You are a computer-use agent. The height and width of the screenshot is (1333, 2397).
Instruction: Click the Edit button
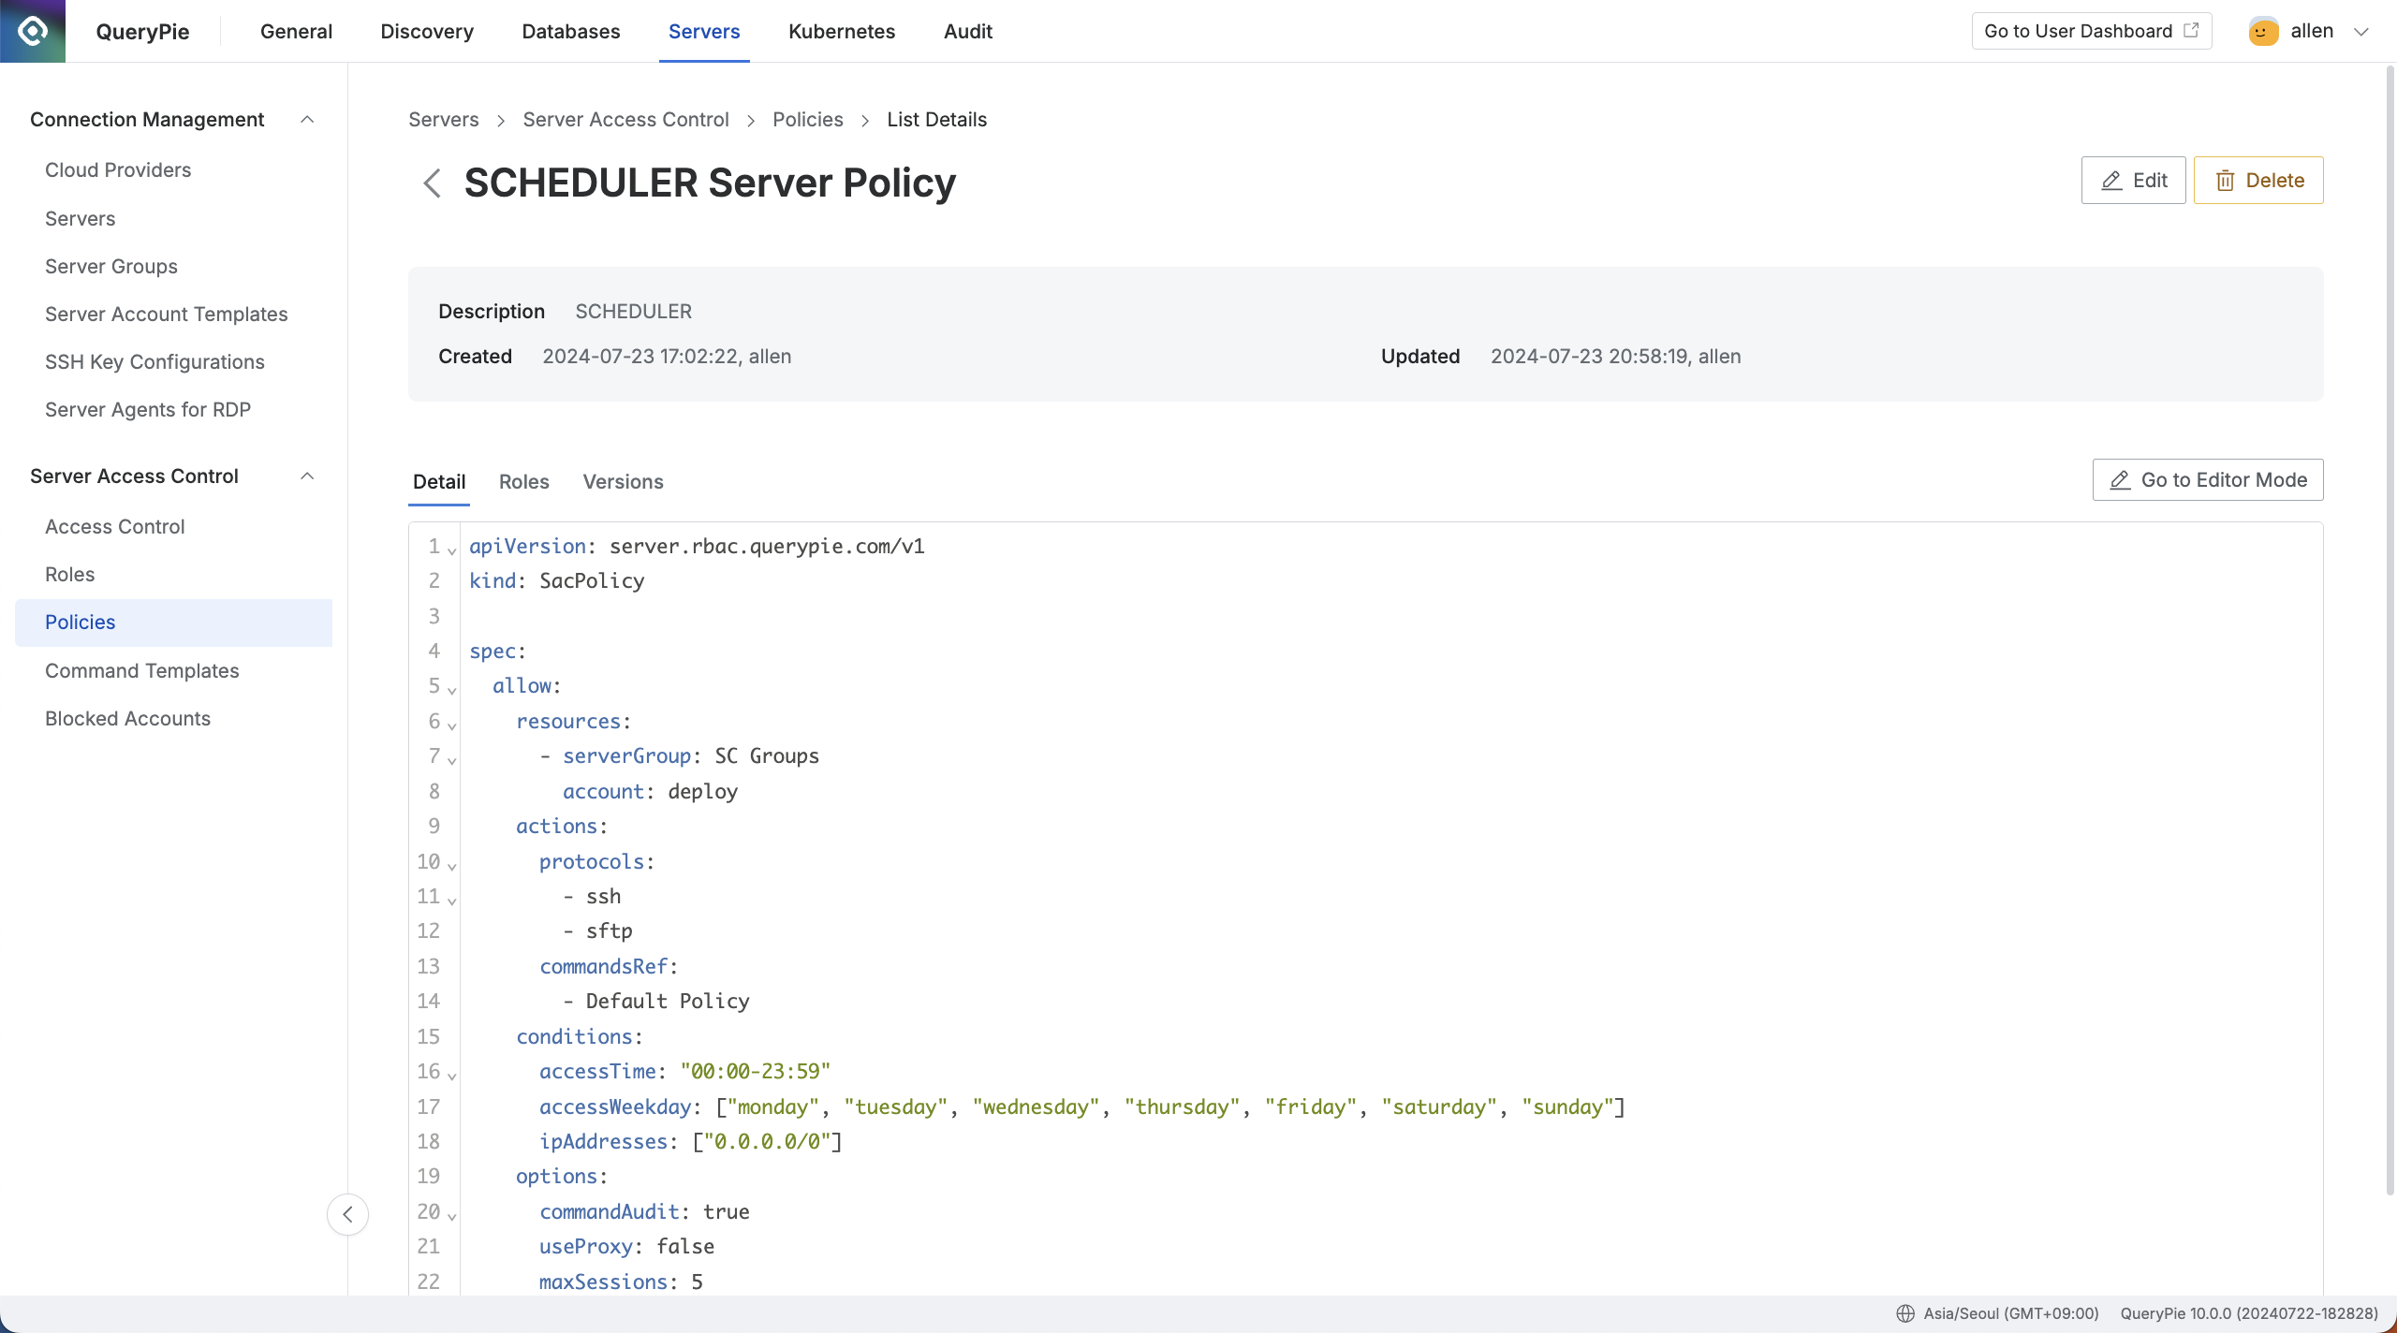(x=2134, y=180)
